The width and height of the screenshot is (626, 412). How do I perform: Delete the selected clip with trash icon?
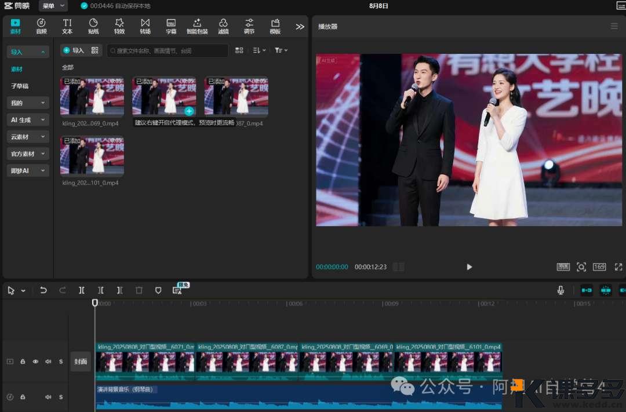click(x=139, y=290)
